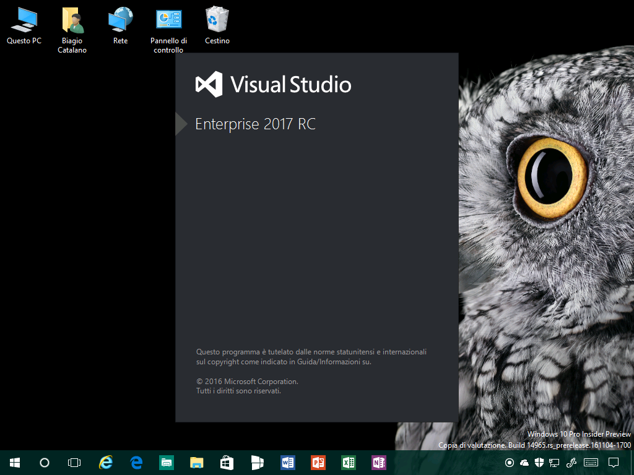Open Pannello di controllo desktop icon
This screenshot has height=475, width=634.
coord(168,30)
